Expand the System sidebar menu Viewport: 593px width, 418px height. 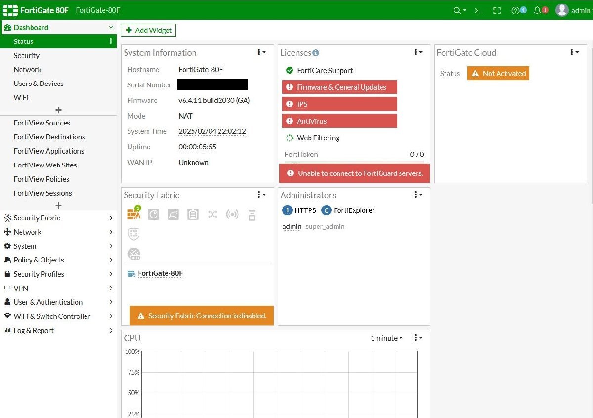pos(111,246)
